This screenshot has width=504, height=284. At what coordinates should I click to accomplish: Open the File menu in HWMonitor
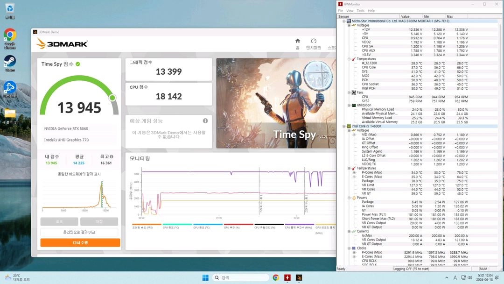pyautogui.click(x=340, y=11)
